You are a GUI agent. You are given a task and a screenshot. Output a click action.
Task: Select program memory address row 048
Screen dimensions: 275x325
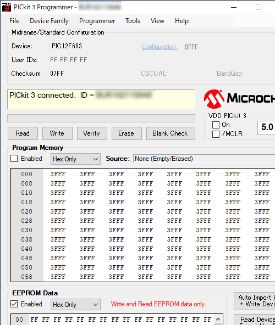point(27,258)
